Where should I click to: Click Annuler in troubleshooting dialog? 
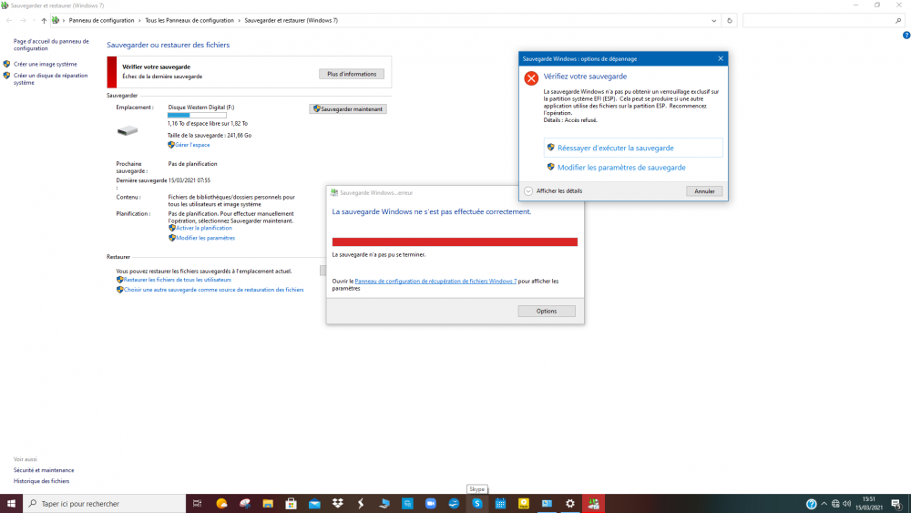pyautogui.click(x=704, y=191)
